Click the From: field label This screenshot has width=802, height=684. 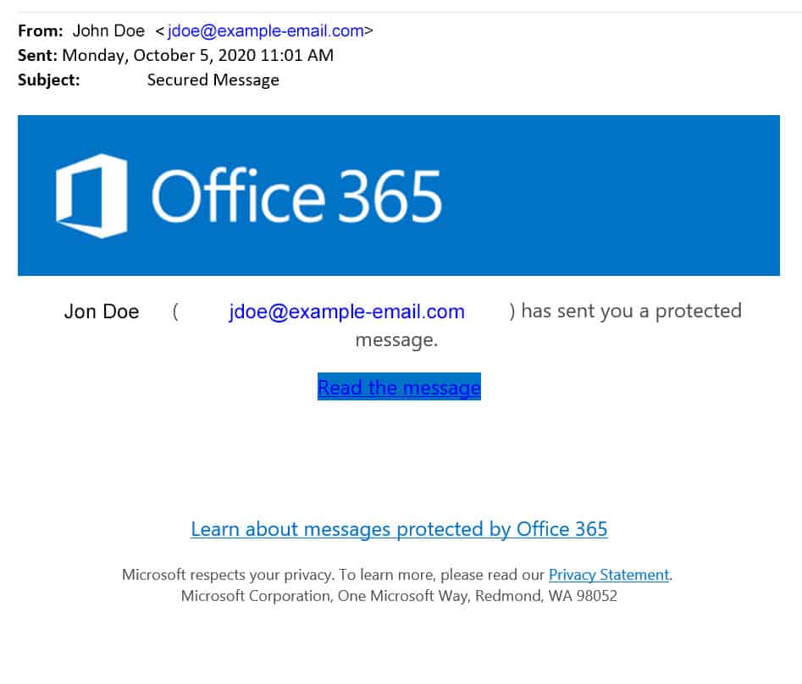click(41, 30)
